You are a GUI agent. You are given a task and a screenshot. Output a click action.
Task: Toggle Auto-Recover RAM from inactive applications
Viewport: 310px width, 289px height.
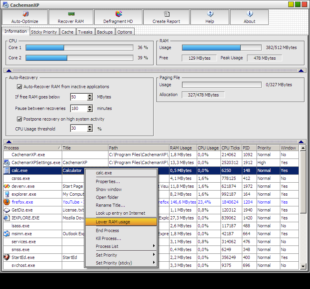click(x=19, y=87)
